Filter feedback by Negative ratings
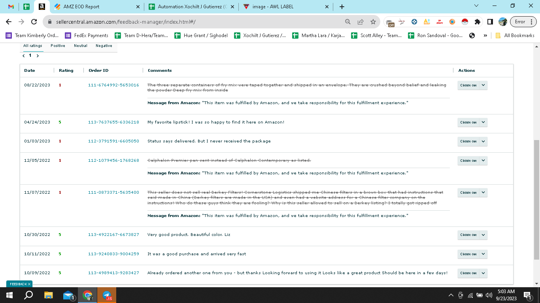This screenshot has height=303, width=540. 104,46
